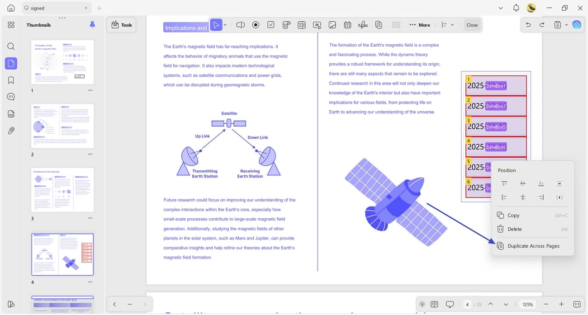This screenshot has width=588, height=315.
Task: Select the digital signature field tool
Action: (x=363, y=25)
